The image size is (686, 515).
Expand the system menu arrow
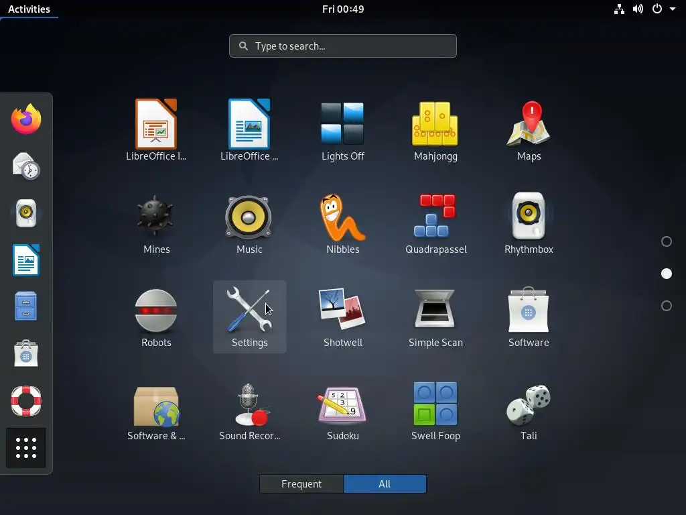[673, 9]
